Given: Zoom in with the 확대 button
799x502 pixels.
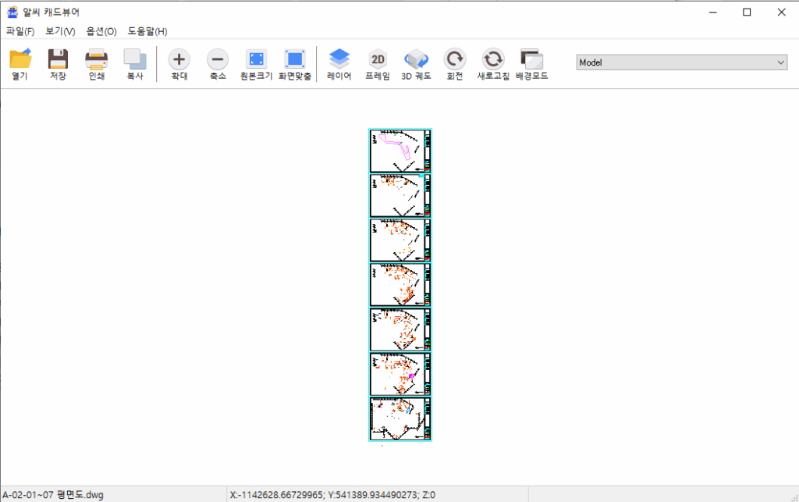Looking at the screenshot, I should (x=179, y=64).
